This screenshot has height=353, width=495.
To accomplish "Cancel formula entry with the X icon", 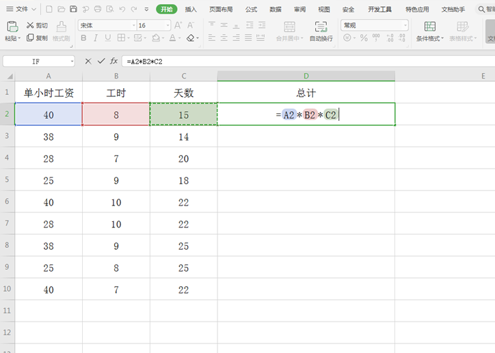I will [88, 61].
